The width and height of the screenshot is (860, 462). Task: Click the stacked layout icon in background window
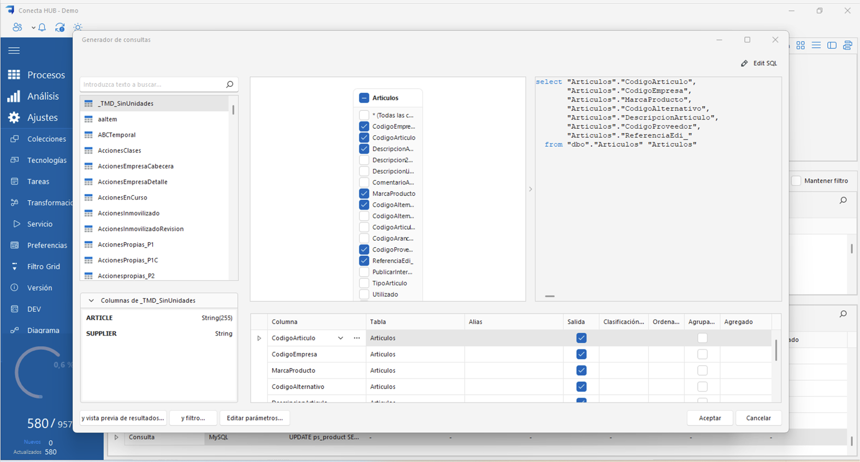847,45
